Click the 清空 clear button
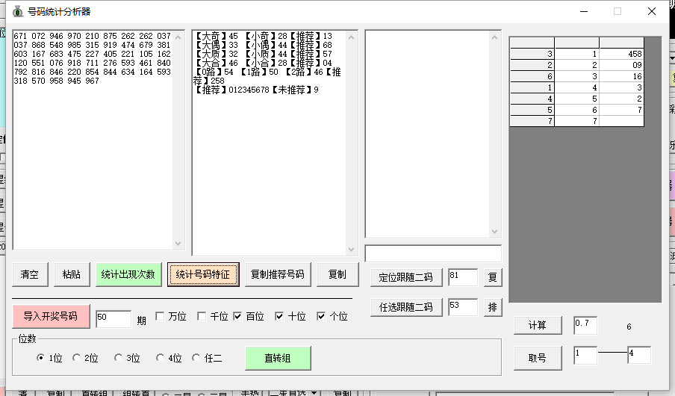Screen dimensions: 675x396 pyautogui.click(x=30, y=275)
